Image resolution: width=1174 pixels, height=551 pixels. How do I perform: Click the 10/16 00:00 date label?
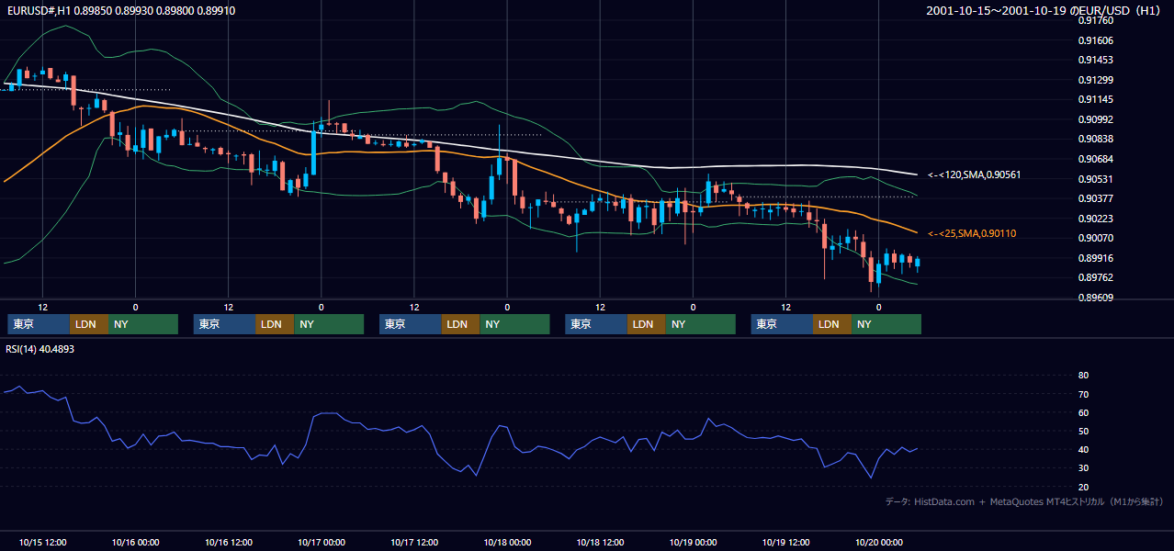(135, 542)
